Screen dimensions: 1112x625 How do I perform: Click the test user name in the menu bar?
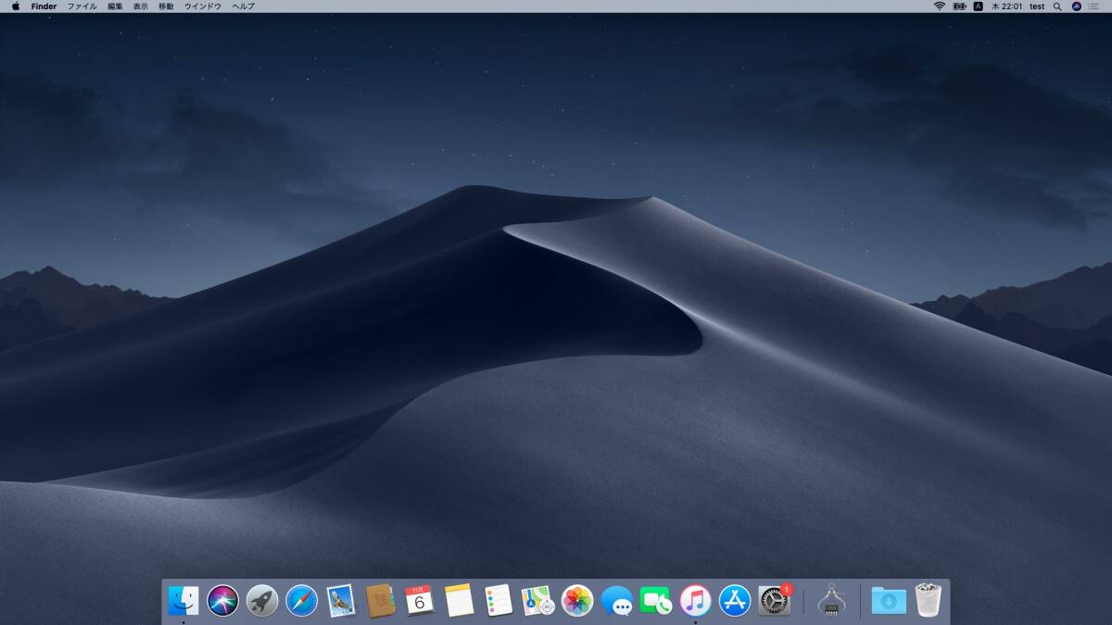[x=1037, y=6]
